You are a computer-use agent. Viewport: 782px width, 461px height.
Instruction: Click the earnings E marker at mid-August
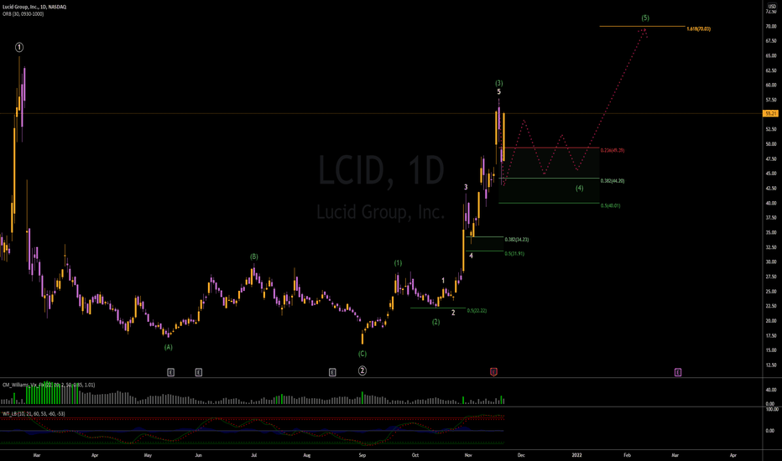[332, 372]
